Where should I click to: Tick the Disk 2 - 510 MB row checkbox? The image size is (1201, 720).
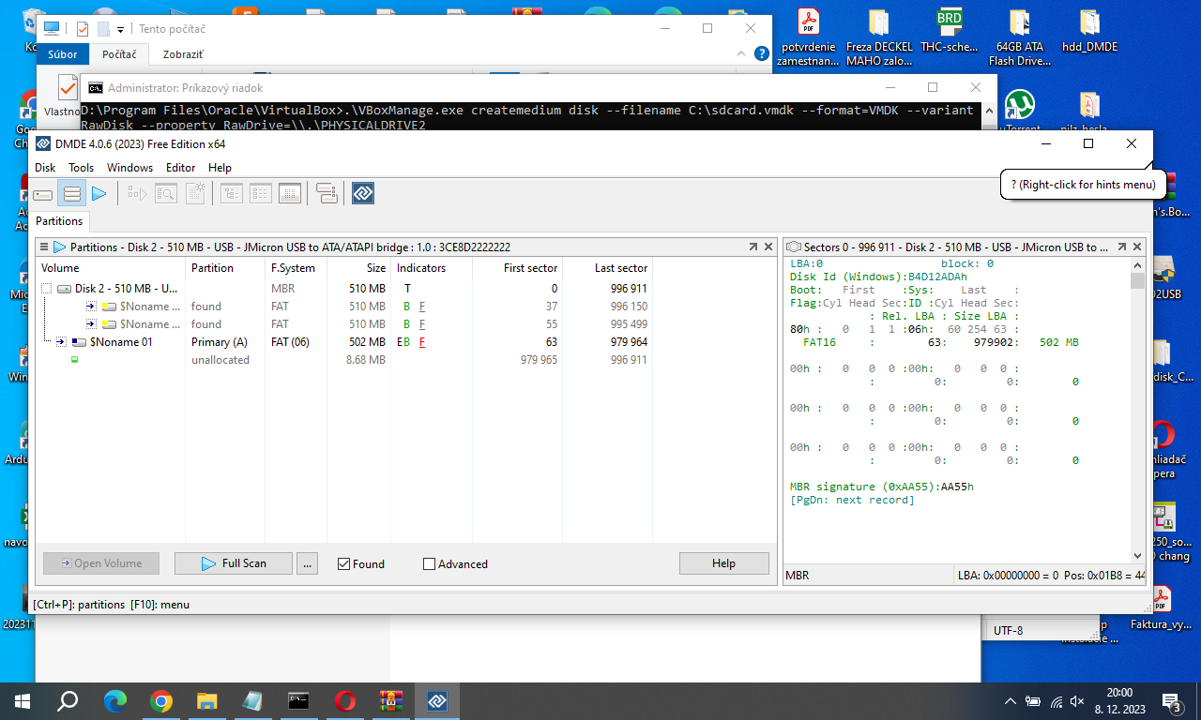tap(46, 289)
